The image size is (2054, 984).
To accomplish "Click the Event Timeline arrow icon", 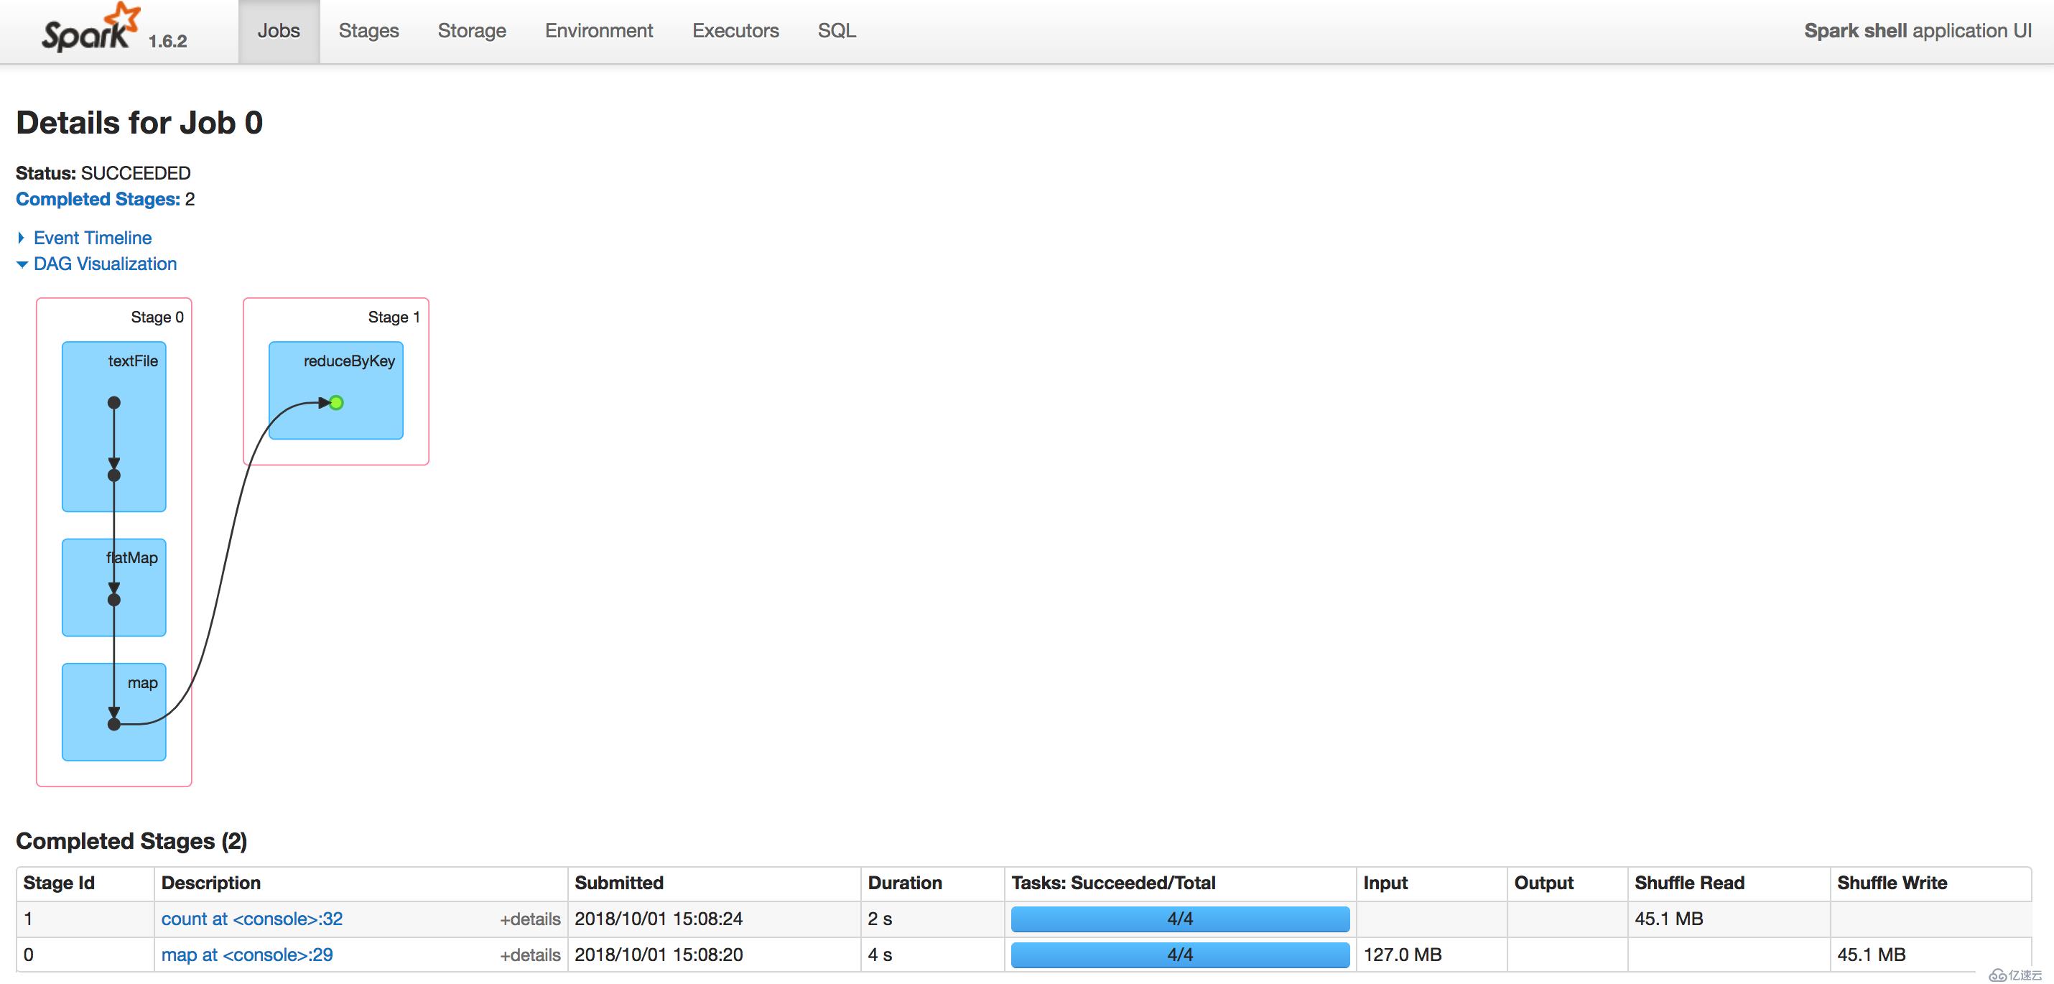I will 22,238.
